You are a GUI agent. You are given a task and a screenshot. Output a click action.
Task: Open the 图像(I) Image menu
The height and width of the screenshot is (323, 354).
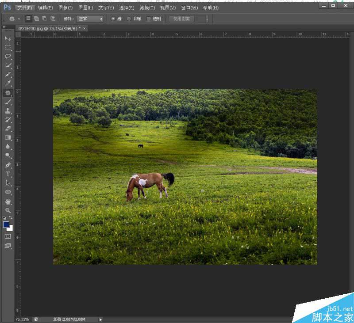[65, 8]
